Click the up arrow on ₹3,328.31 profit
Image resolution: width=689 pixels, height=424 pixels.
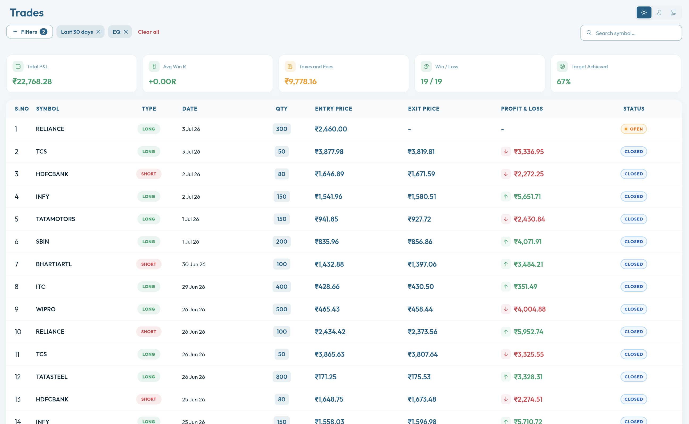506,377
